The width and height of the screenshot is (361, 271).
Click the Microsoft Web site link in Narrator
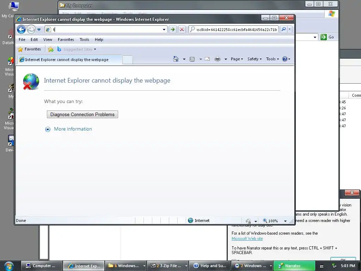pyautogui.click(x=247, y=239)
